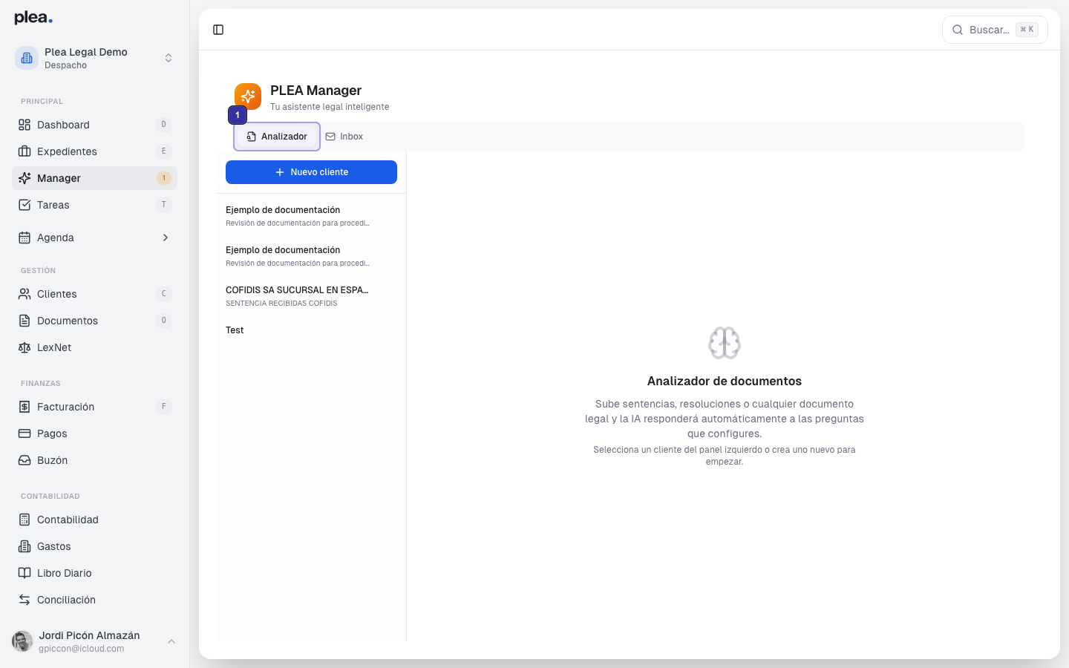Click the orange PLEA Manager icon
This screenshot has width=1069, height=668.
pyautogui.click(x=248, y=96)
